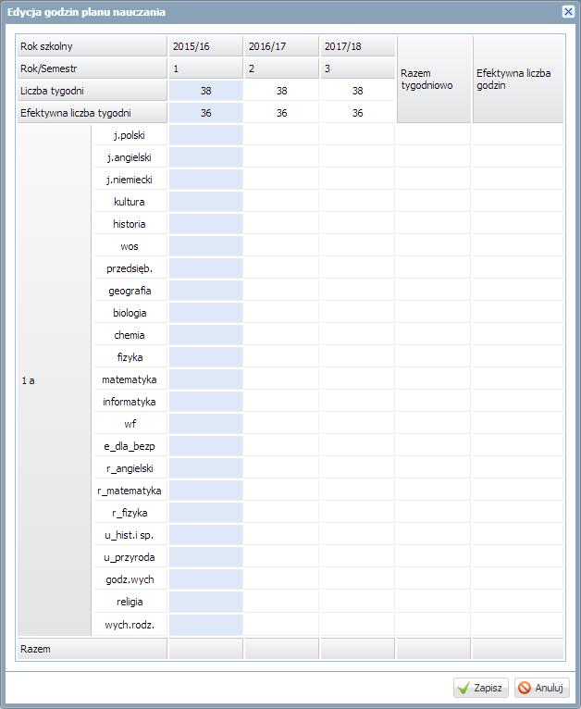Cancel editing with the Anuluj button
The width and height of the screenshot is (581, 709).
pos(542,688)
